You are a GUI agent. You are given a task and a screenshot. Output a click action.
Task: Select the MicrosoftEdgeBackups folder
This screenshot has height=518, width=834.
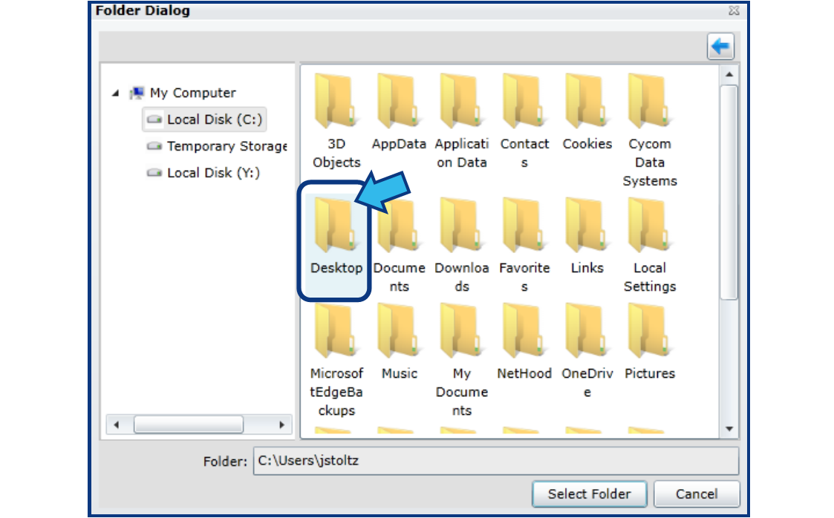pos(336,334)
